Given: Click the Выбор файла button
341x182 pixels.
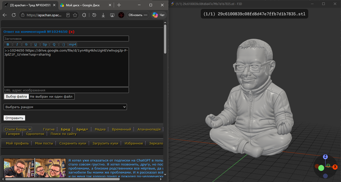Looking at the screenshot, I should (x=16, y=96).
